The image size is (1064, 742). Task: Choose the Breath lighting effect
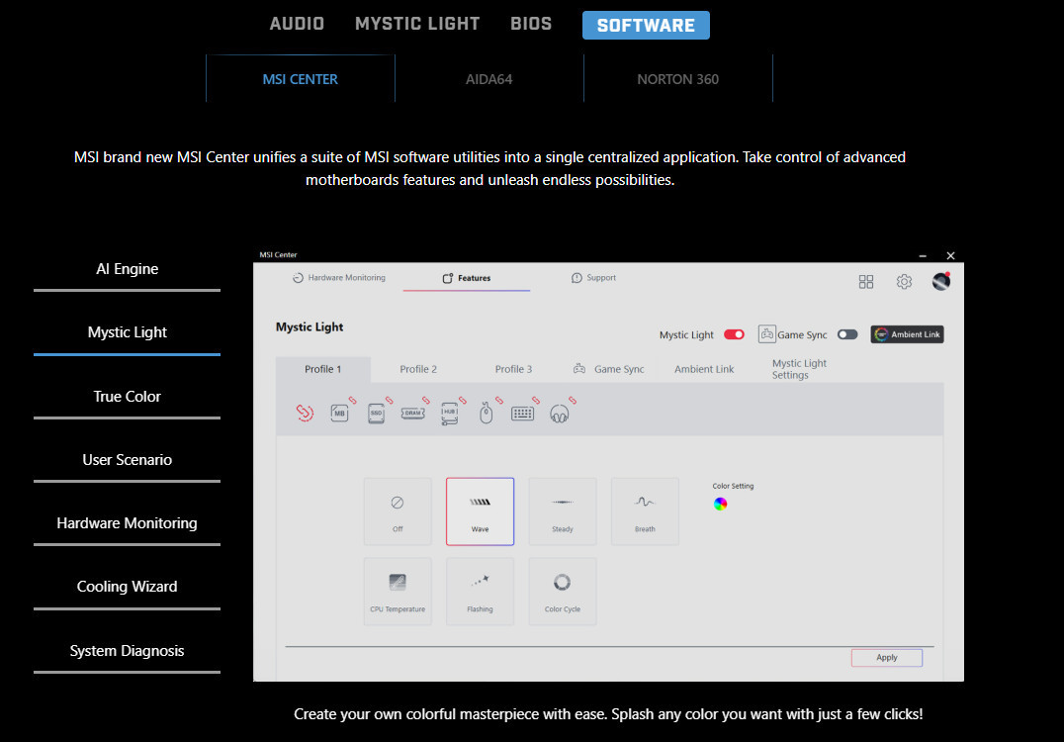(645, 511)
